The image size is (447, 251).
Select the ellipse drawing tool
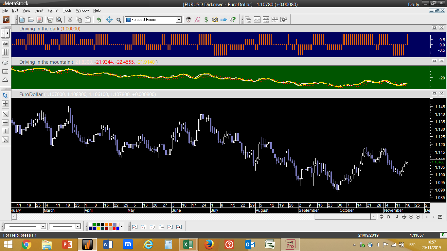[5, 62]
